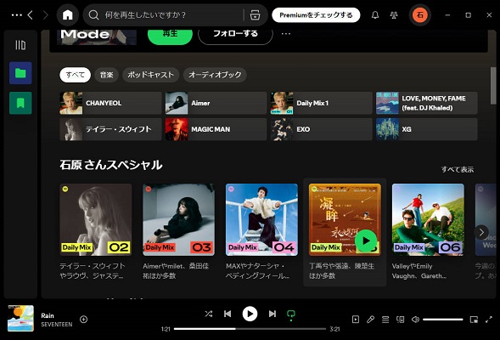Adjust the volume slider
Screen dimensions: 500x340
click(x=442, y=320)
